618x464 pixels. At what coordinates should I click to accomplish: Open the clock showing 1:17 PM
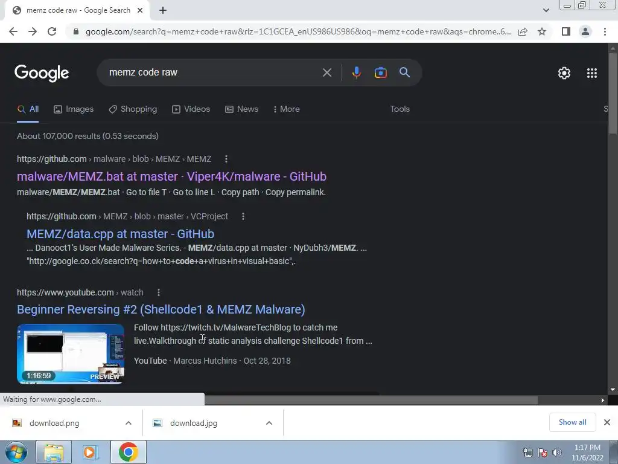coord(587,453)
